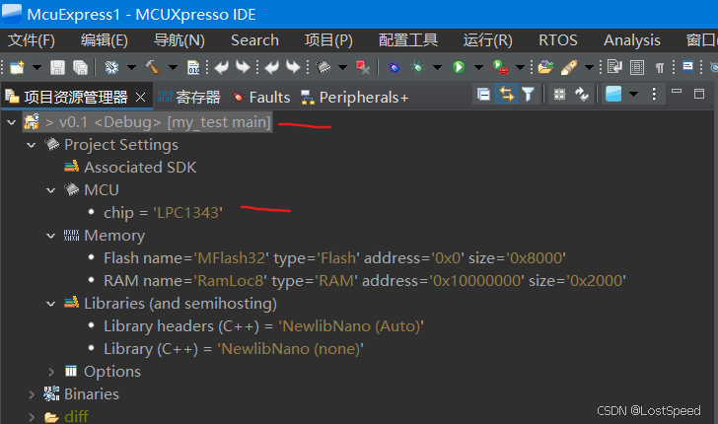Collapse the Project Settings node
This screenshot has width=718, height=424.
pyautogui.click(x=32, y=145)
